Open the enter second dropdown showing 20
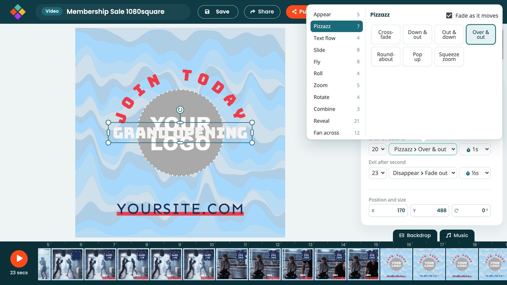507x285 pixels. (378, 149)
